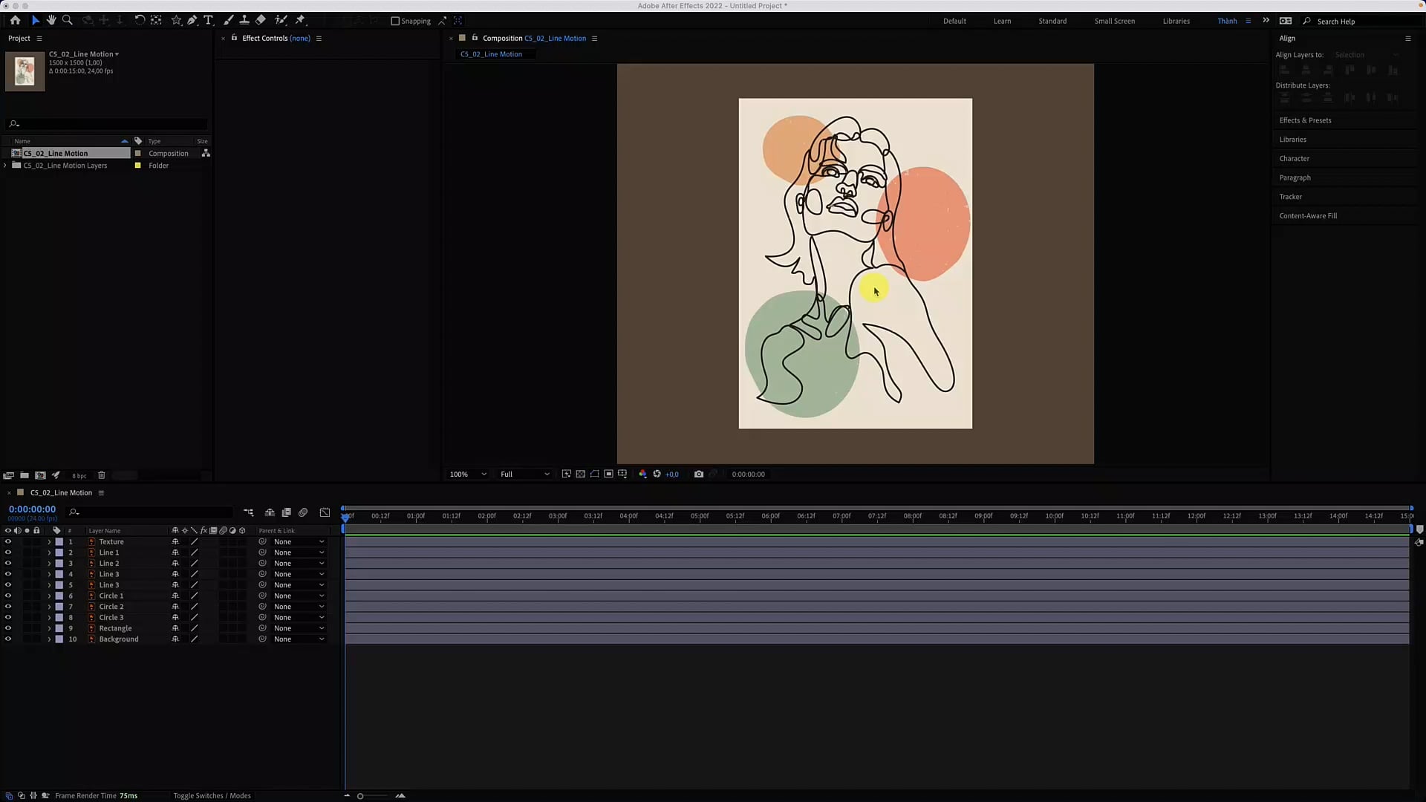Hide the Line 1 layer
Screen dimensions: 1426x802
pos(8,552)
